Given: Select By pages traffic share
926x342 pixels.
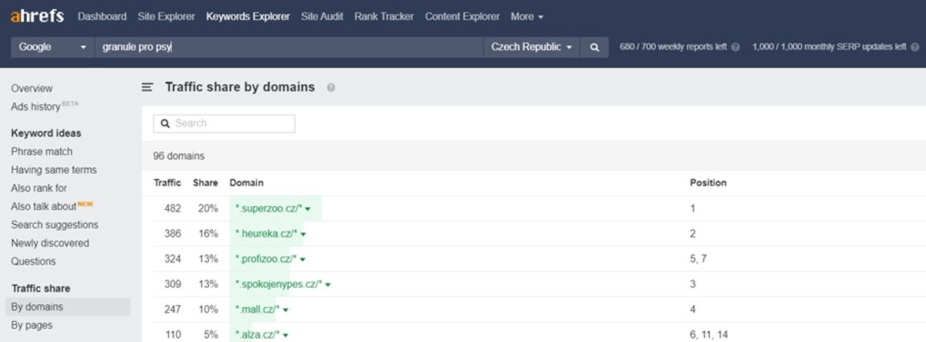Looking at the screenshot, I should (x=32, y=325).
